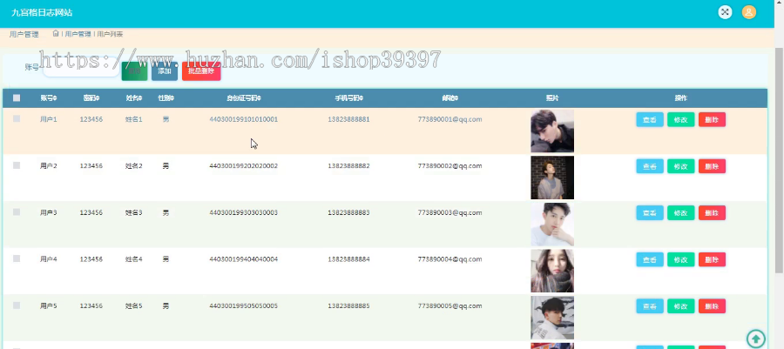Screen dimensions: 784x349
Task: Click the name cell 姓名3
Action: click(x=134, y=212)
